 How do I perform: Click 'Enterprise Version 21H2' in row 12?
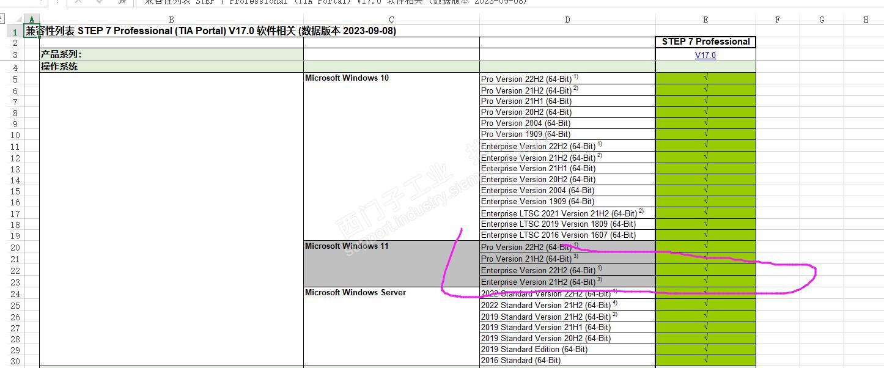(567, 158)
